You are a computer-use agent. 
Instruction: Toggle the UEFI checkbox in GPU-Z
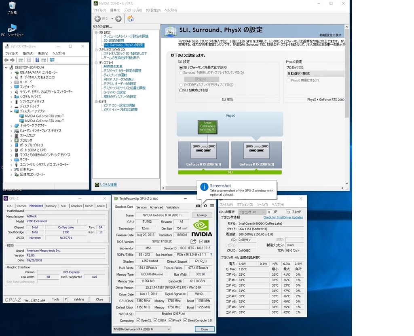(x=201, y=241)
